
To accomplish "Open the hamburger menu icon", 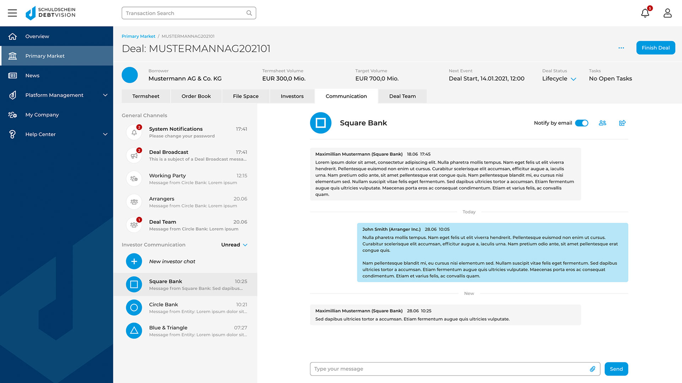I will (x=12, y=13).
